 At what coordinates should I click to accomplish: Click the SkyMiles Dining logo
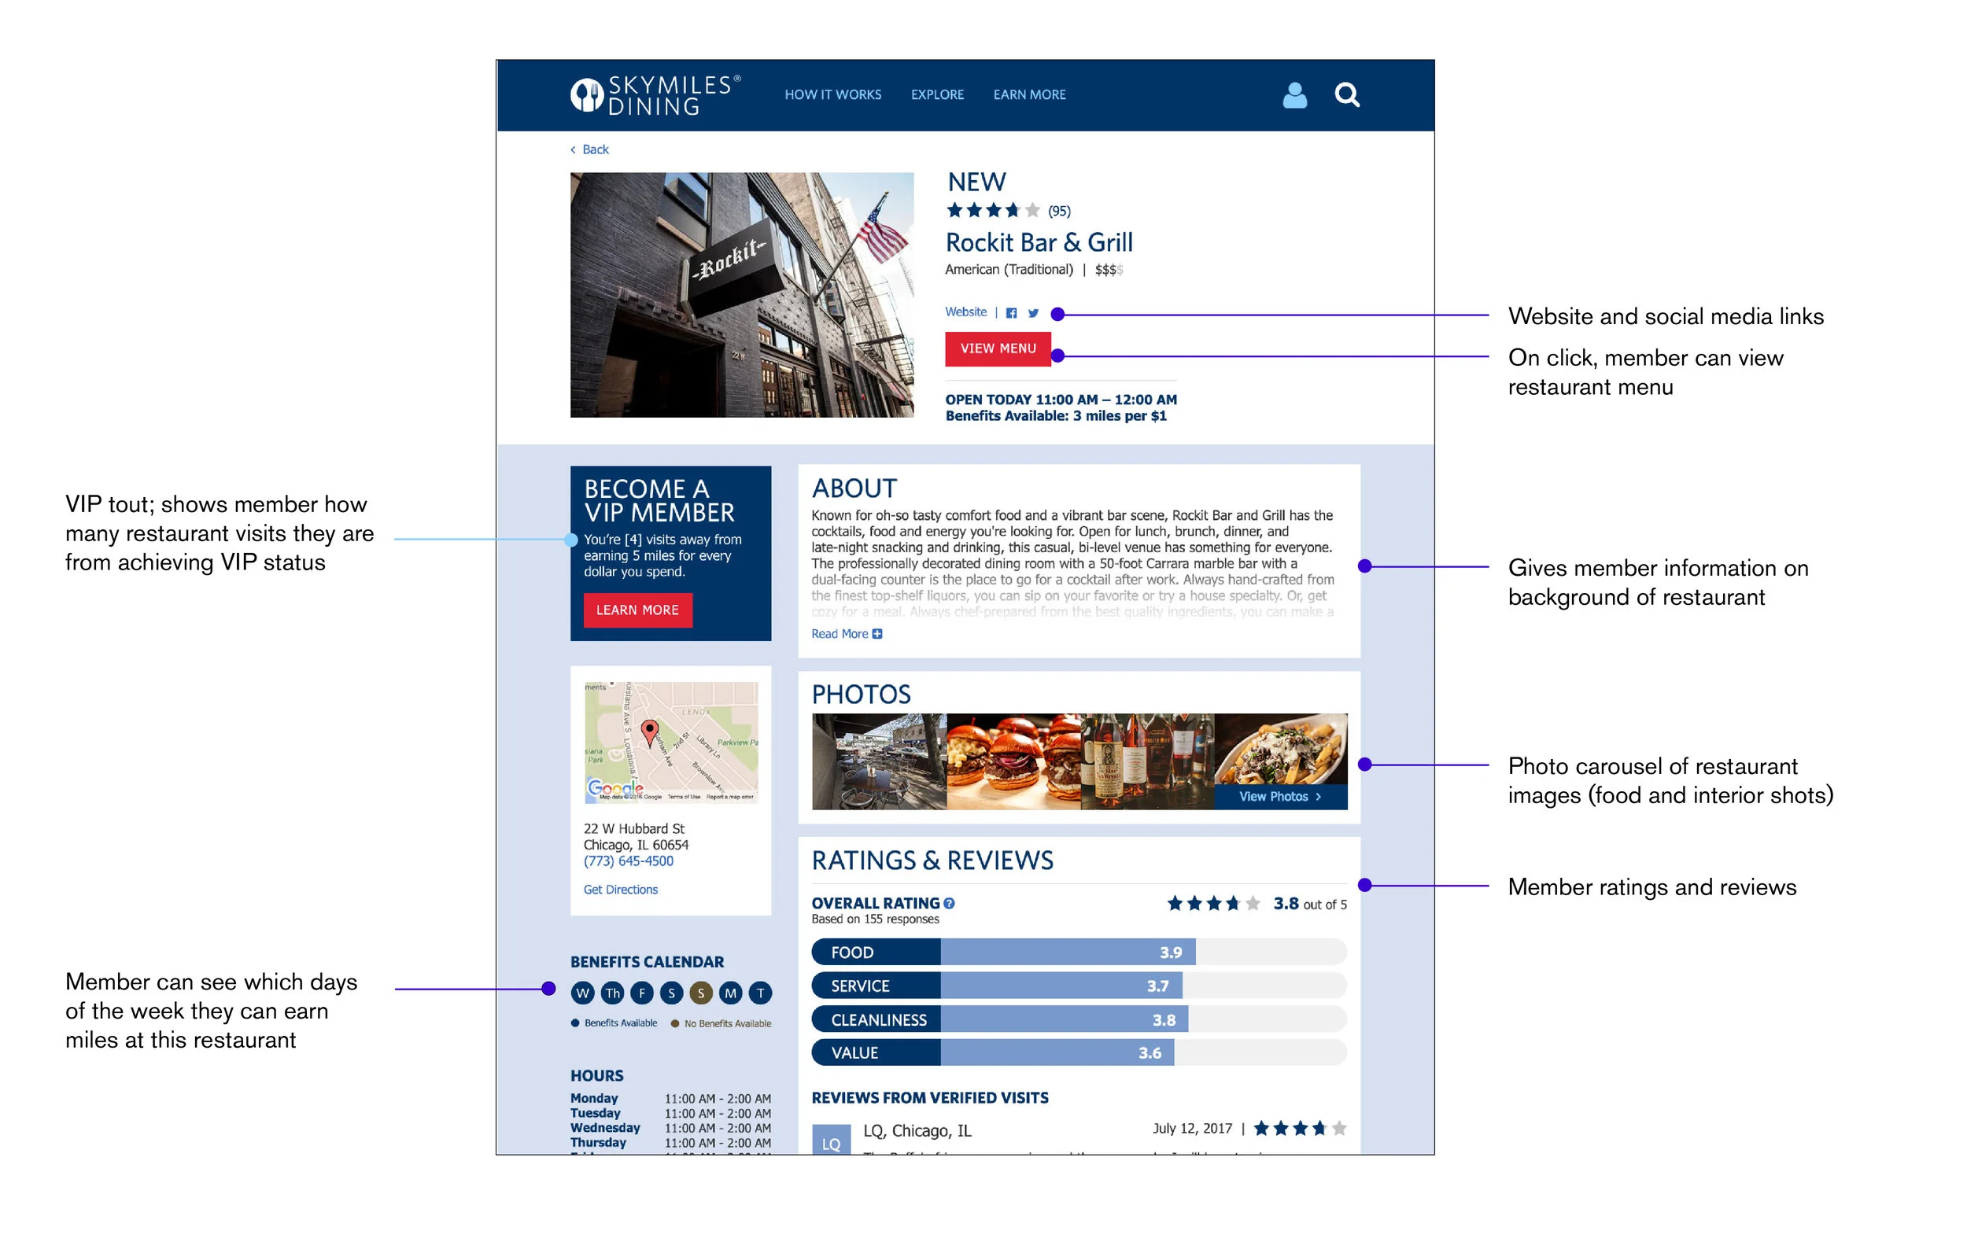[x=655, y=94]
